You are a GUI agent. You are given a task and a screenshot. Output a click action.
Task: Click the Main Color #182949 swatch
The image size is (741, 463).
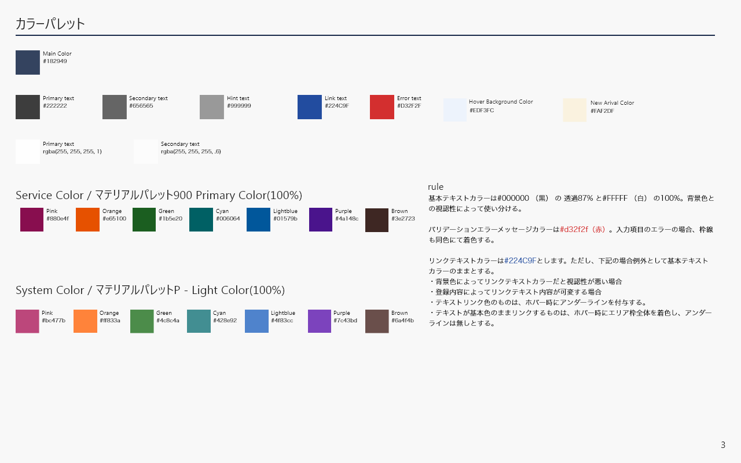point(28,63)
